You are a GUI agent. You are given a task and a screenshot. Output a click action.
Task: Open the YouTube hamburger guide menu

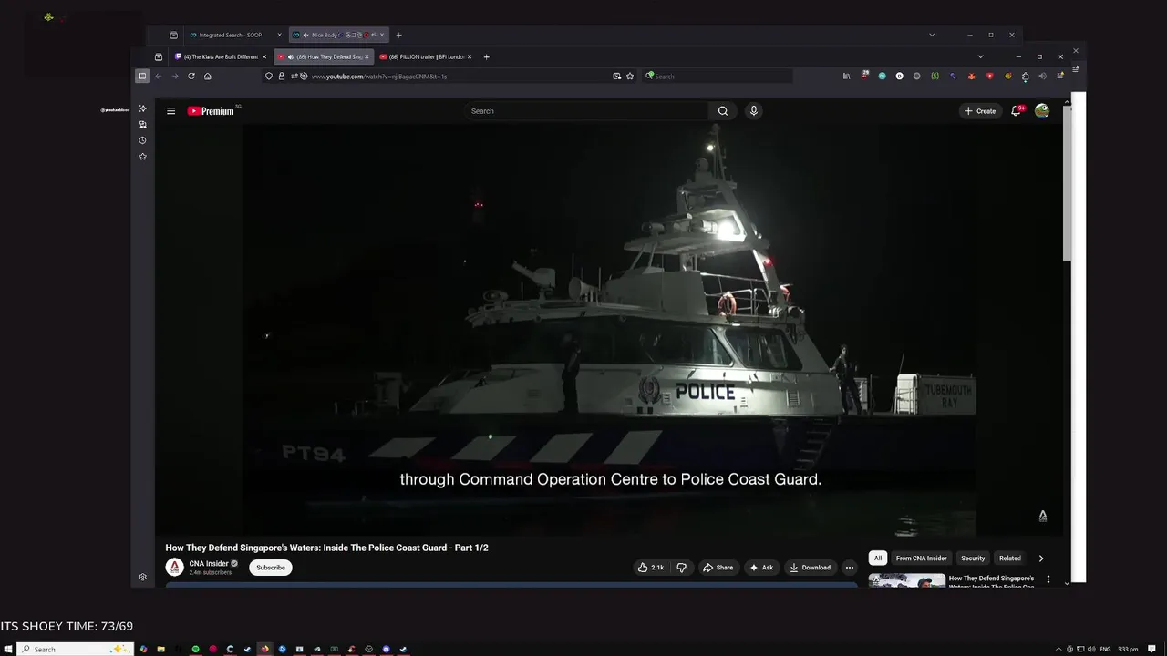[170, 111]
